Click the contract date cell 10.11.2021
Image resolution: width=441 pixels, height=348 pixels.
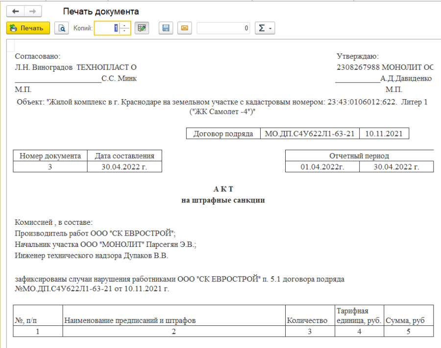[384, 134]
